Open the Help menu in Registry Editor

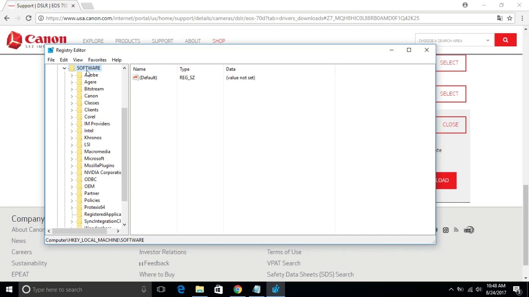pos(117,60)
